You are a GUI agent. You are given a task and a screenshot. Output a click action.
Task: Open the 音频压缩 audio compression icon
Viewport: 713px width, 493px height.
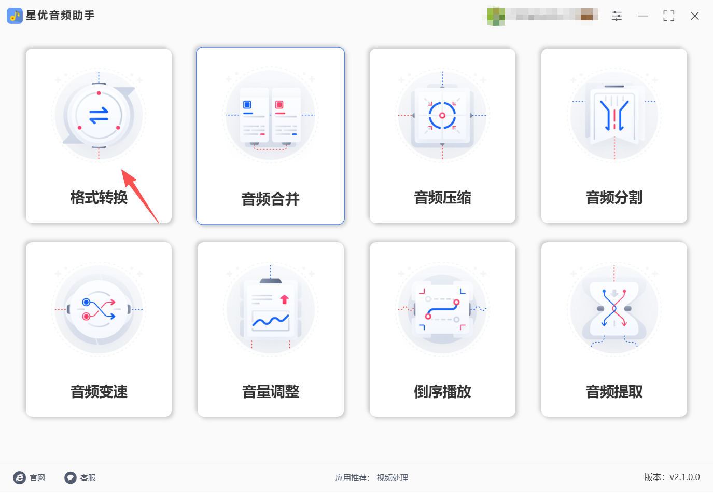[442, 116]
